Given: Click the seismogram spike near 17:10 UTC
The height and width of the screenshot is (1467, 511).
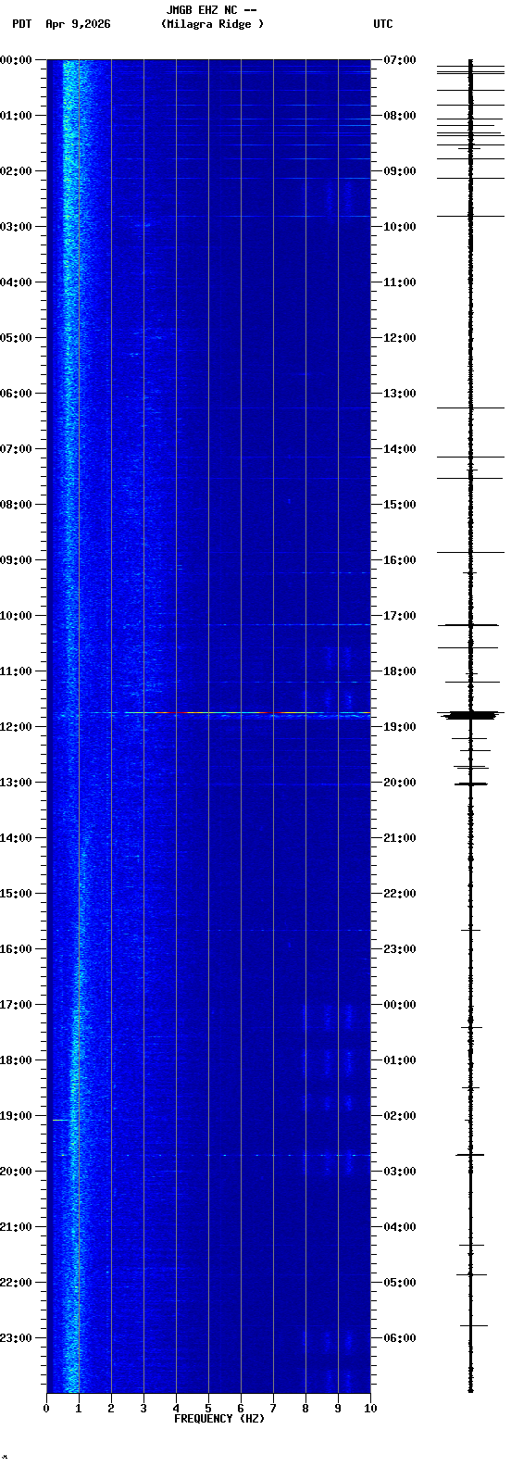Looking at the screenshot, I should 470,625.
